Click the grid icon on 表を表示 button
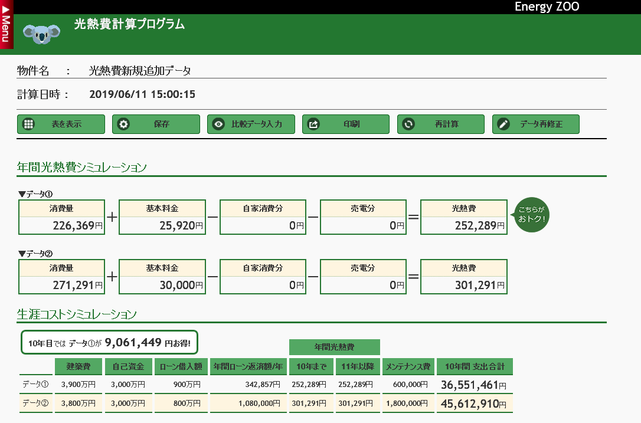This screenshot has width=641, height=423. (28, 124)
